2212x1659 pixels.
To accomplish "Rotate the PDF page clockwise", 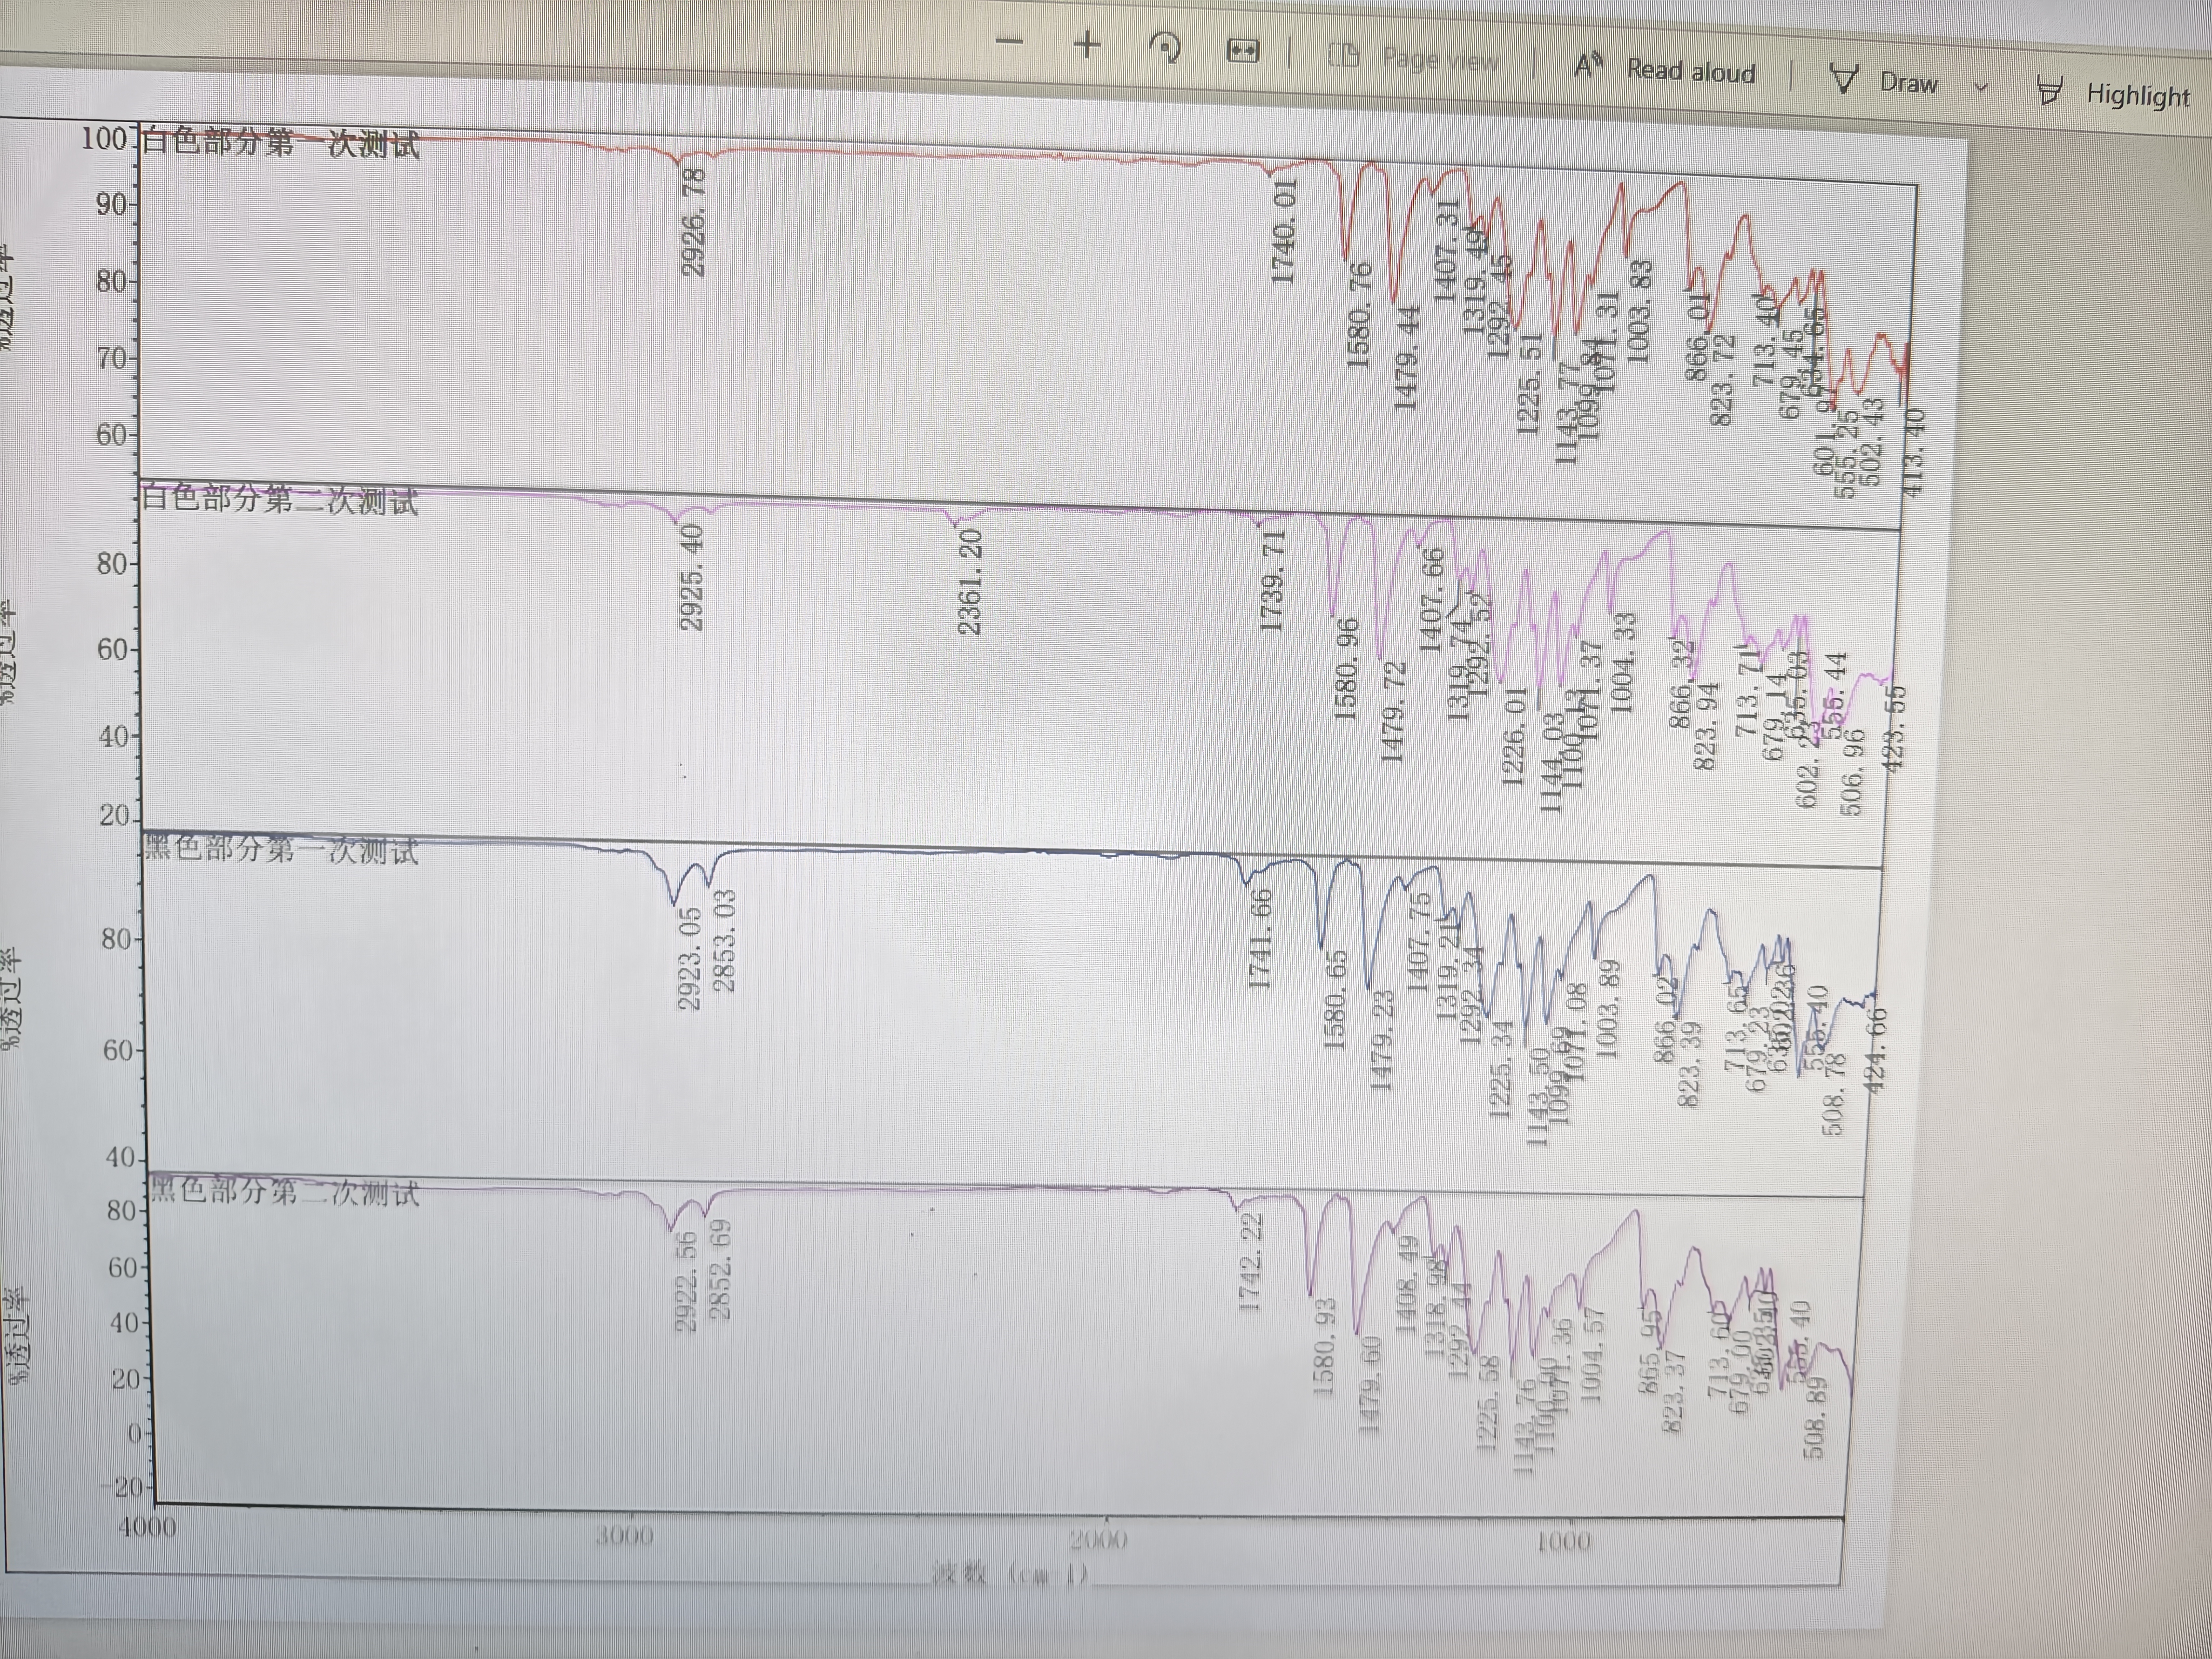I will [x=1165, y=48].
